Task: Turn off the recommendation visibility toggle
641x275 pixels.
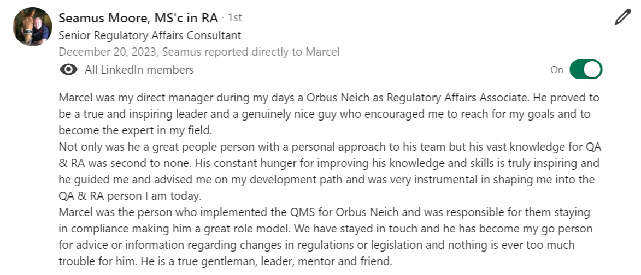Action: pyautogui.click(x=586, y=70)
